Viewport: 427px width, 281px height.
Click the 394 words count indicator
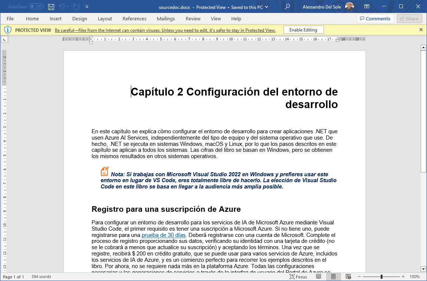41,277
